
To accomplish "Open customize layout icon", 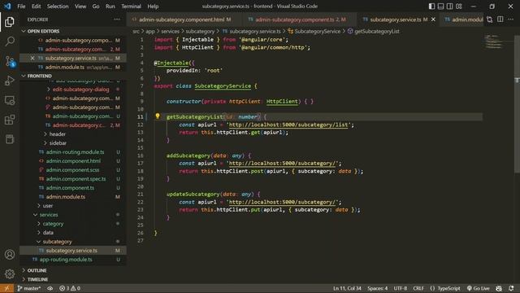I will tap(459, 6).
